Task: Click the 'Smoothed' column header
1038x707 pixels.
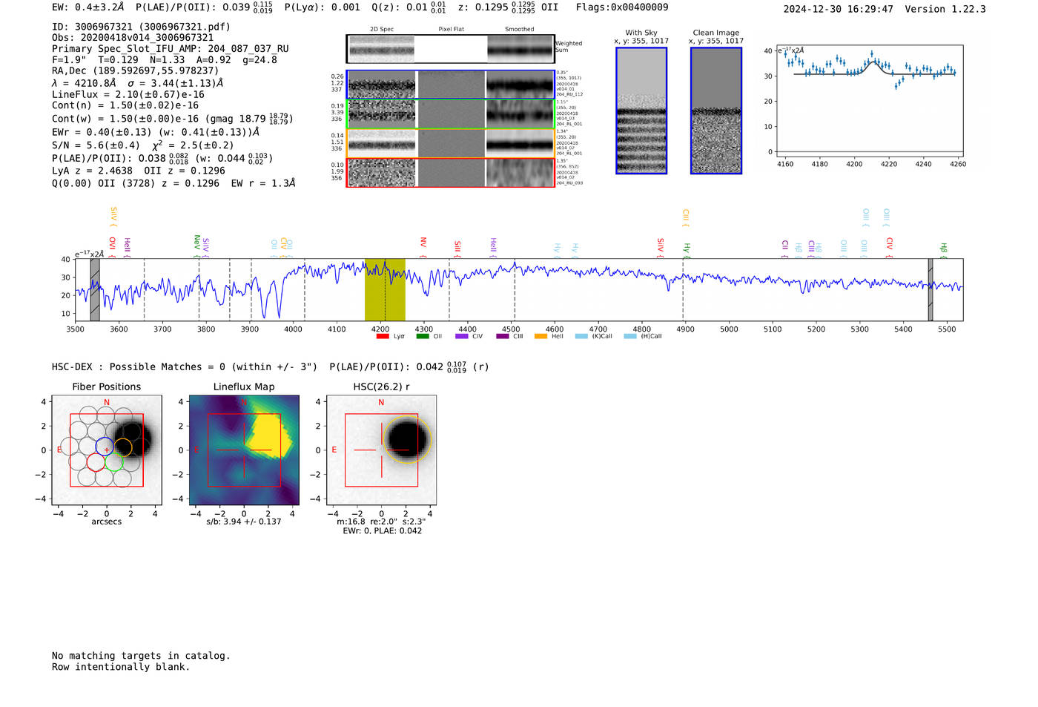Action: coord(520,30)
